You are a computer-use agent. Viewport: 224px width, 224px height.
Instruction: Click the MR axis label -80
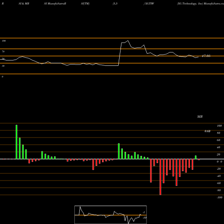tap(219, 190)
